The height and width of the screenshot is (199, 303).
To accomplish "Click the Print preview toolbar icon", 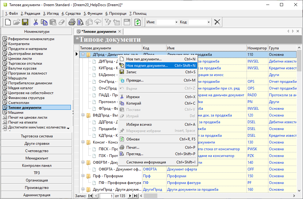I will [x=80, y=22].
